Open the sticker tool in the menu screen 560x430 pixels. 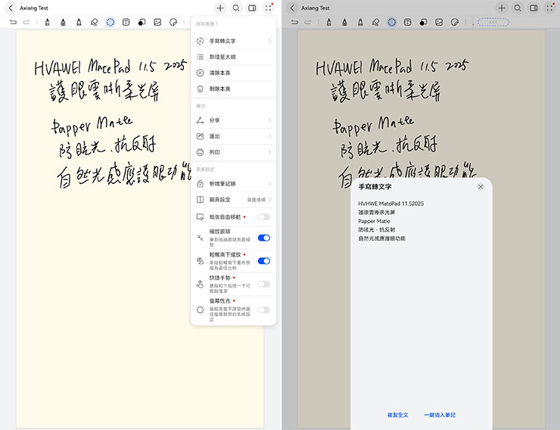173,22
